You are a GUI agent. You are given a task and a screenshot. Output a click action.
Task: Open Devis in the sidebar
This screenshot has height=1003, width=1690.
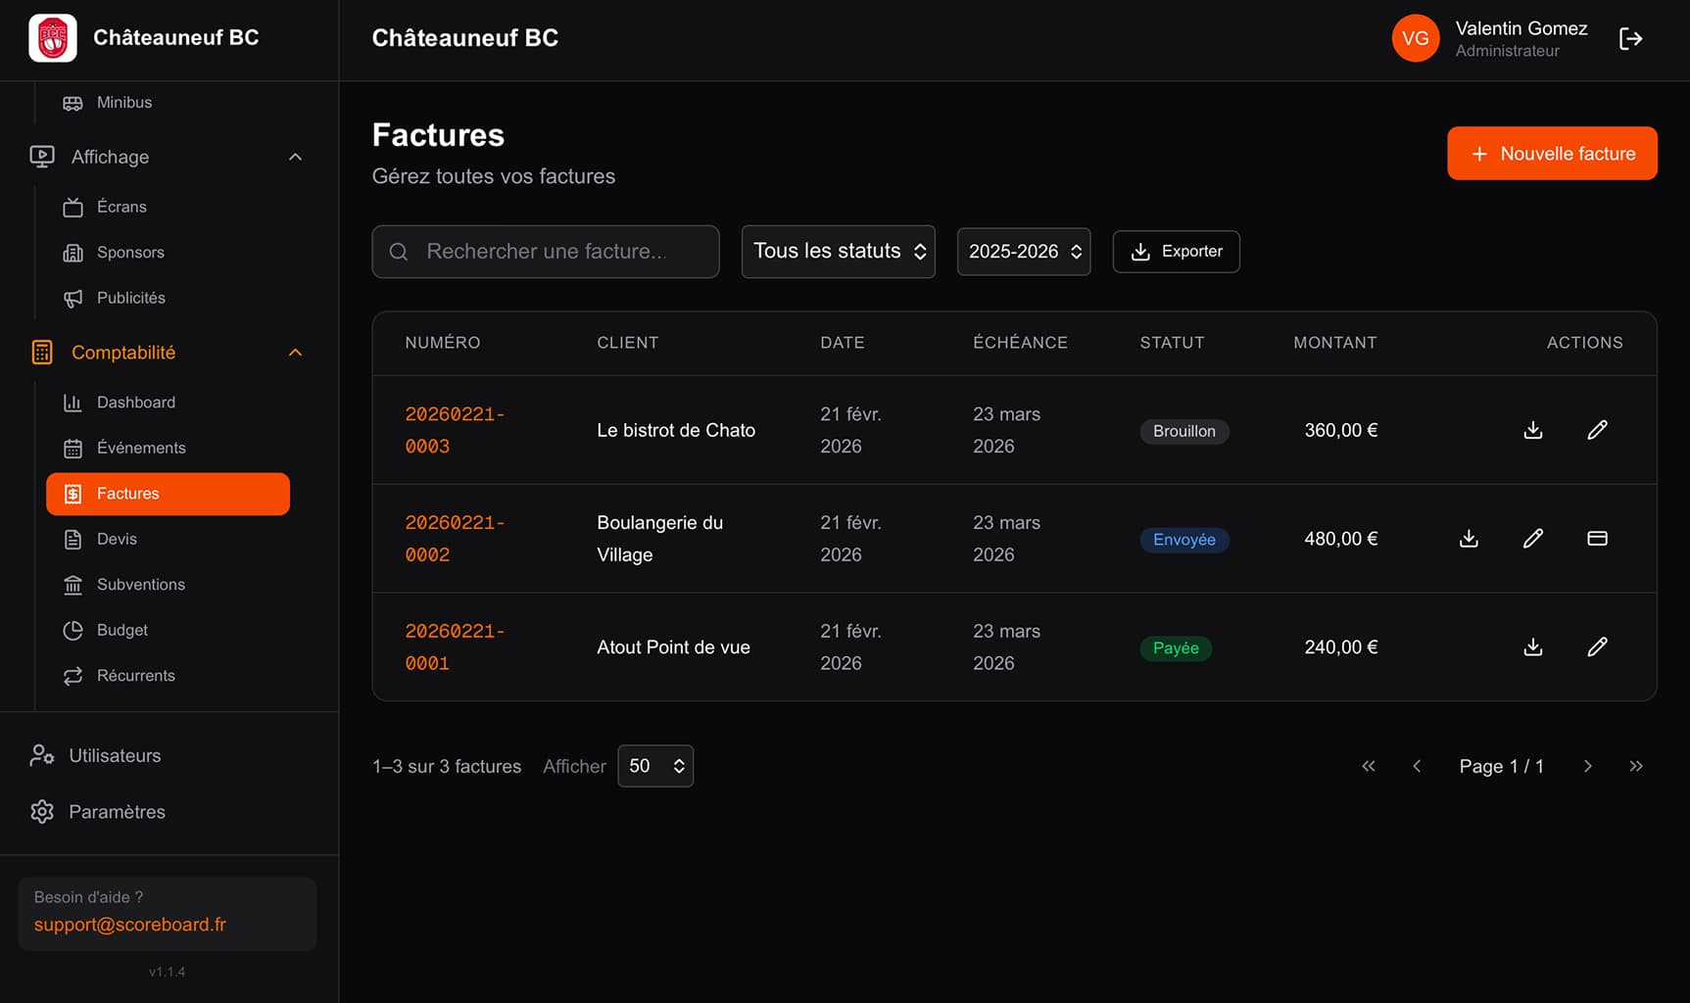(117, 539)
